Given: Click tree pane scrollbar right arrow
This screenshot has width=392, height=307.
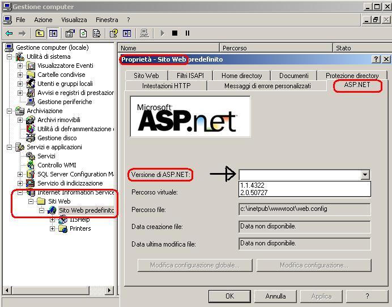Looking at the screenshot, I should (x=109, y=290).
